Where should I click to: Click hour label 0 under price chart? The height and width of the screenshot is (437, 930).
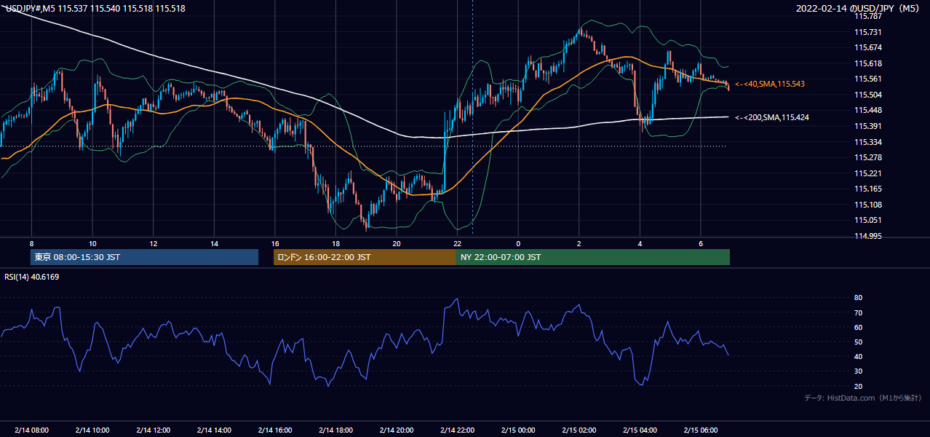point(518,243)
